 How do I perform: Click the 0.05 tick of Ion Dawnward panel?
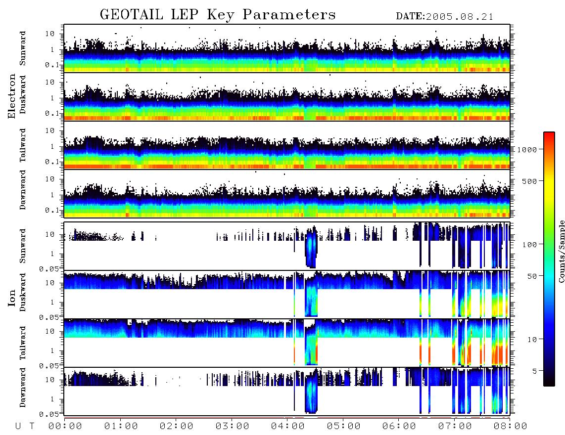pos(48,414)
